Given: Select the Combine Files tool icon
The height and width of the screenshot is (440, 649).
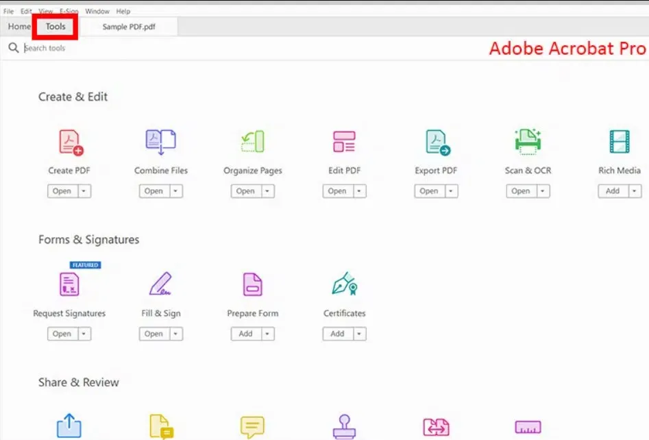Looking at the screenshot, I should (160, 142).
